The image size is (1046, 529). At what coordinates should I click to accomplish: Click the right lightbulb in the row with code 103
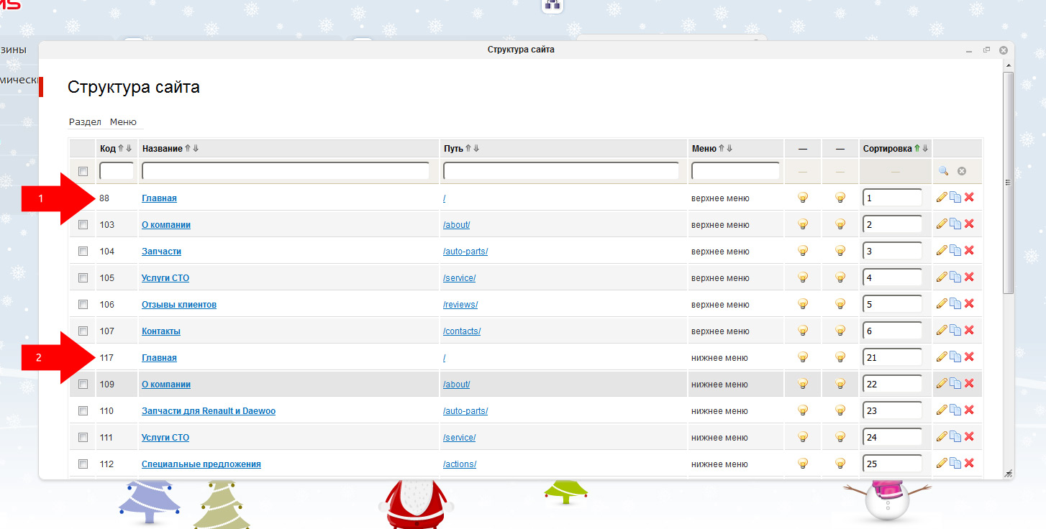840,224
